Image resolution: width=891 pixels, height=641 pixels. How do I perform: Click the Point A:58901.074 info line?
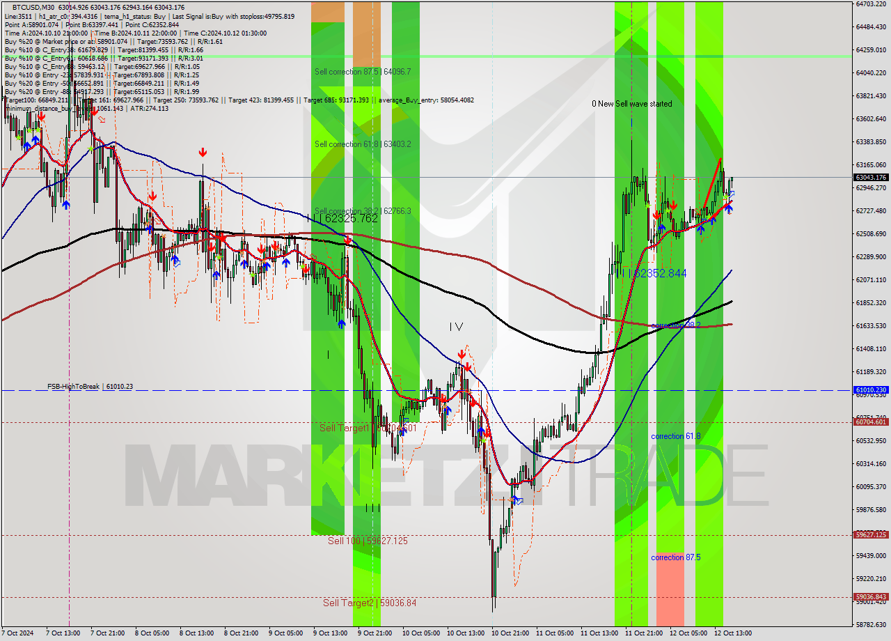tap(32, 24)
